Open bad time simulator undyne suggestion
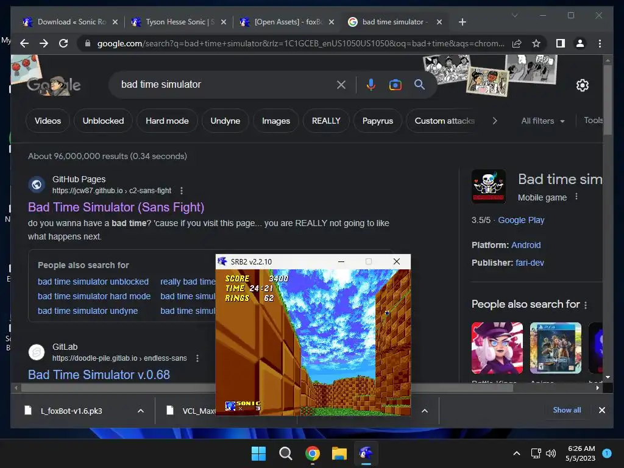624x468 pixels. tap(88, 311)
